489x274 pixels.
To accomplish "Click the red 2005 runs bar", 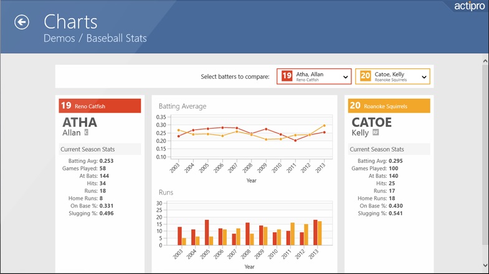I will pos(206,233).
